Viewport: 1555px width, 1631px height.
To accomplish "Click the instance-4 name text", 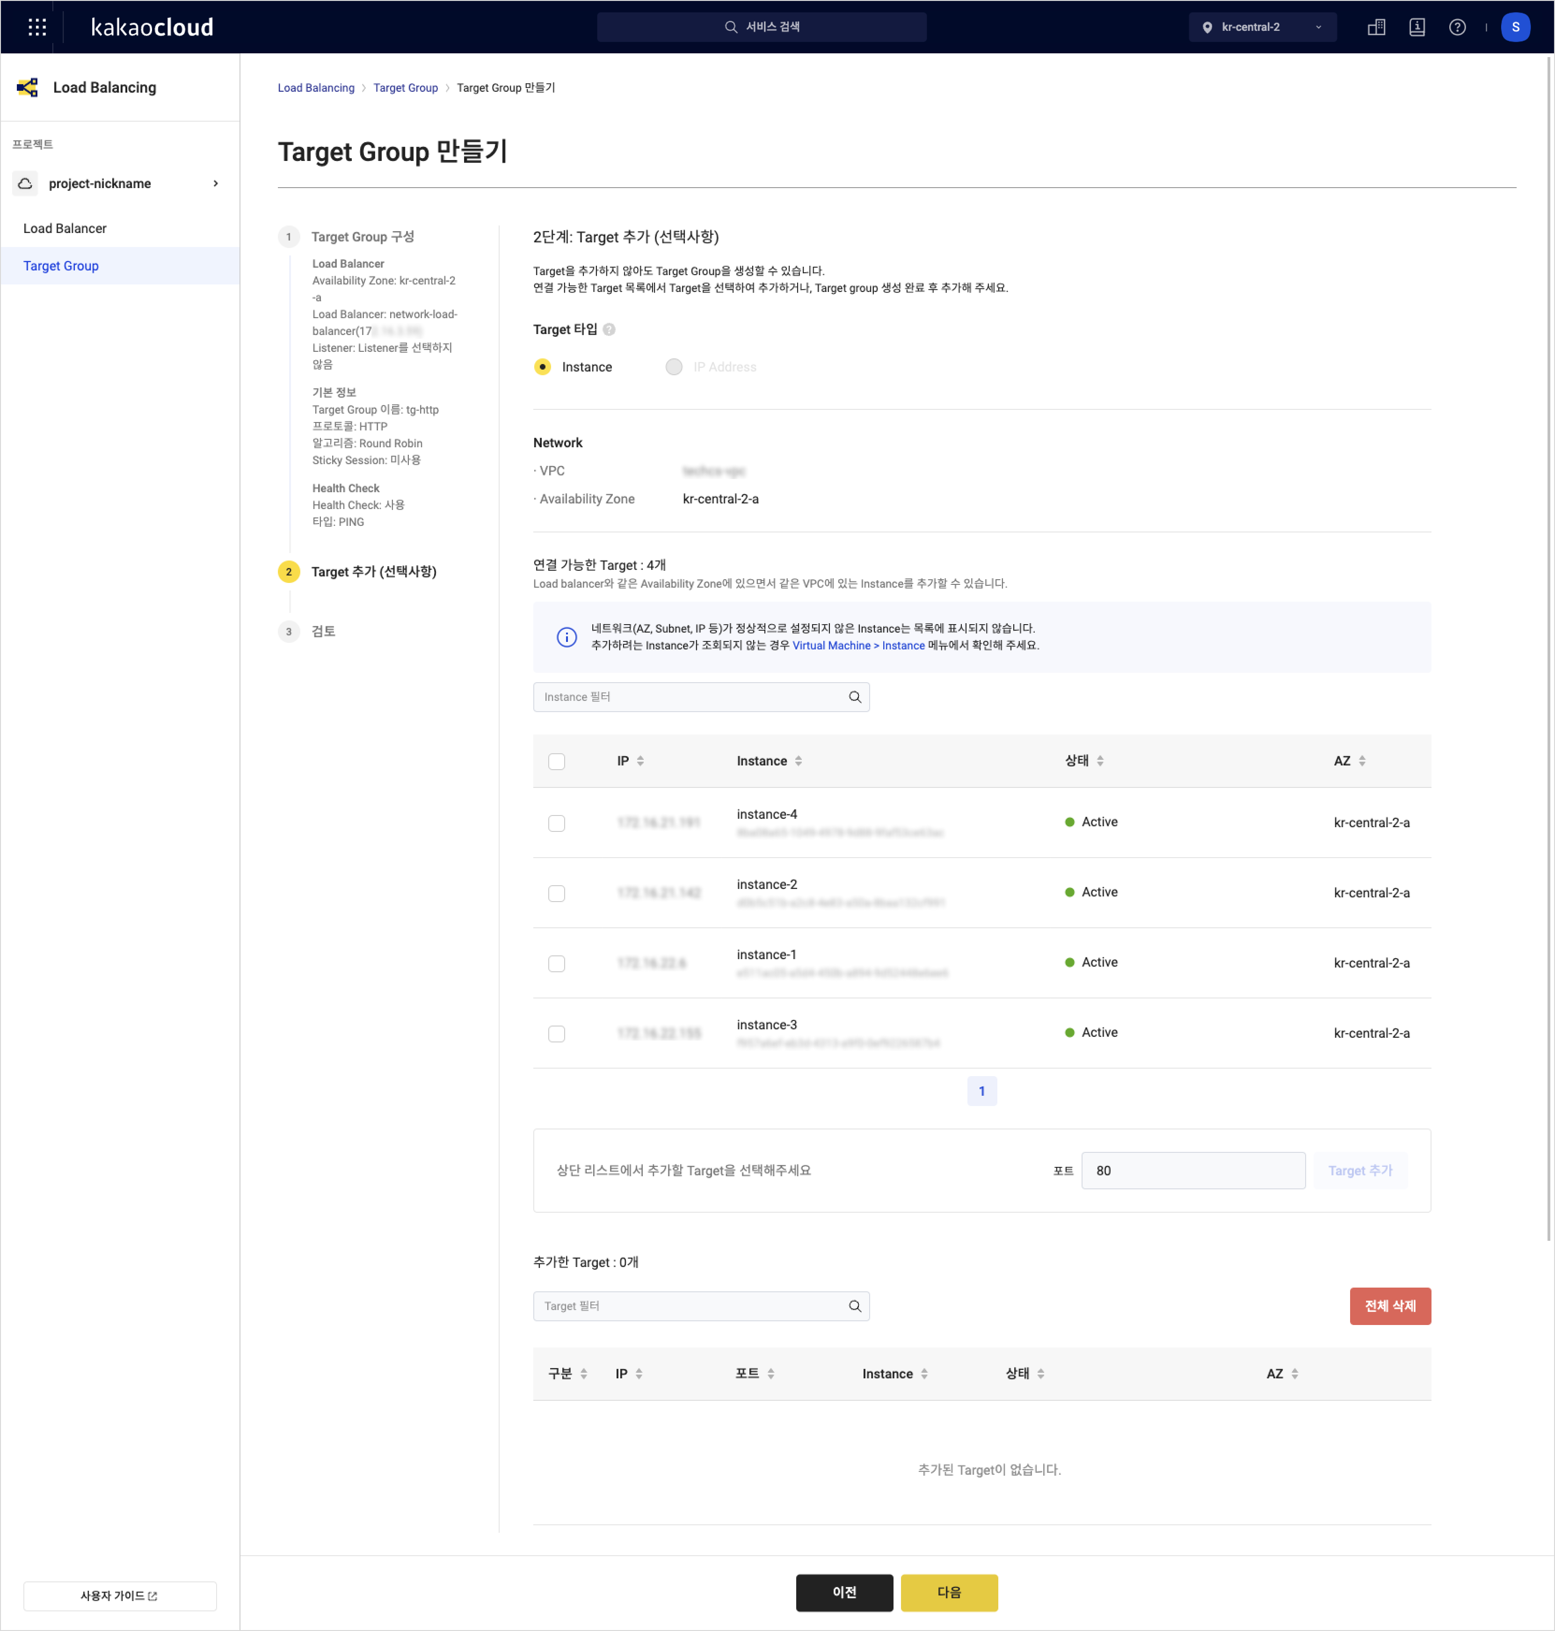I will tap(767, 815).
